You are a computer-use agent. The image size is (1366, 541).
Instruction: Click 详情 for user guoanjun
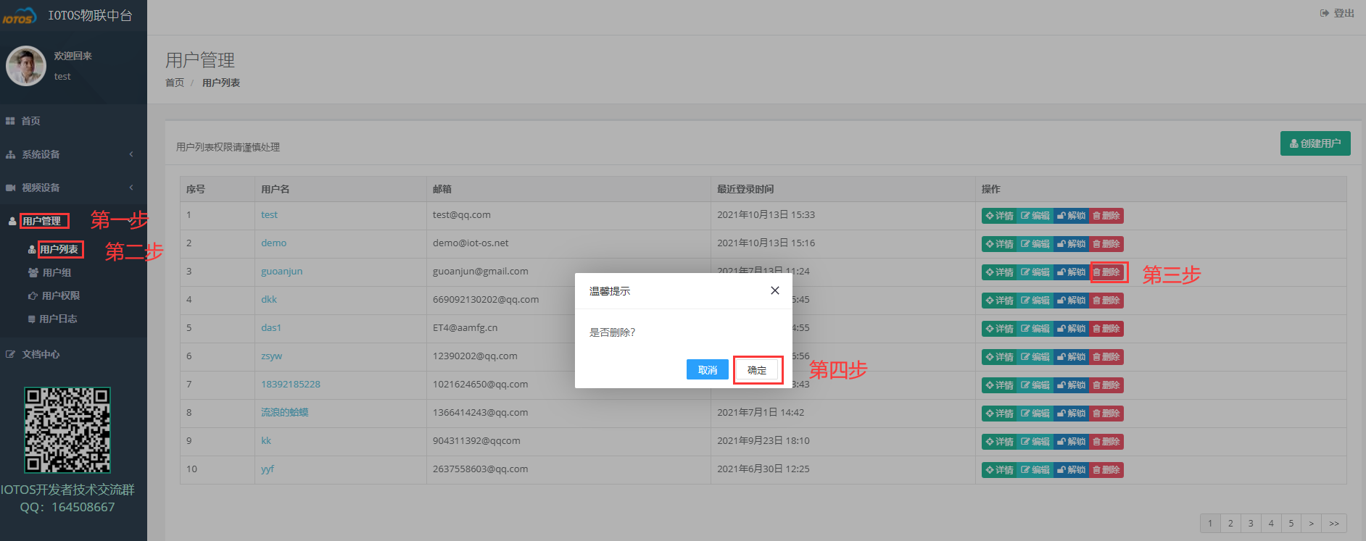pos(999,272)
